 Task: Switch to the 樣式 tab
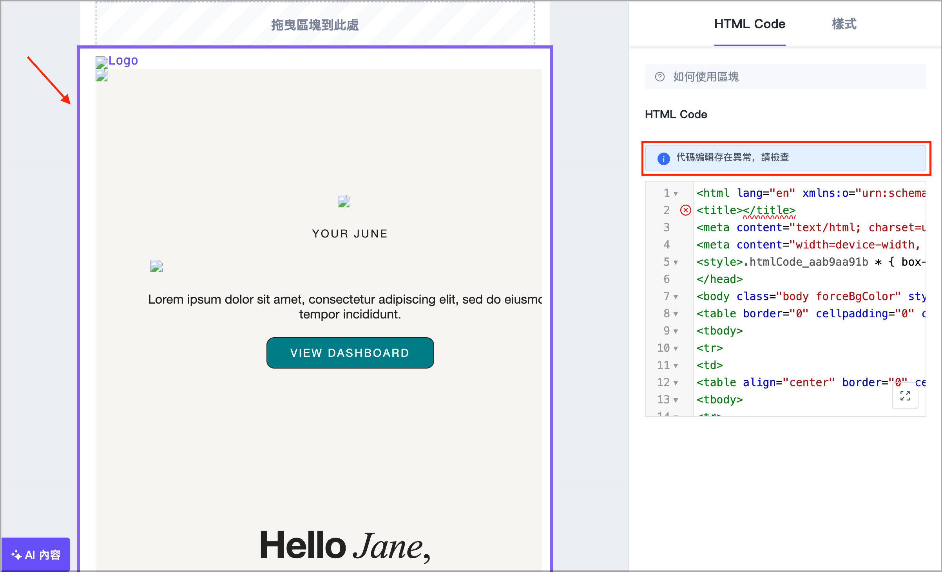(x=844, y=24)
